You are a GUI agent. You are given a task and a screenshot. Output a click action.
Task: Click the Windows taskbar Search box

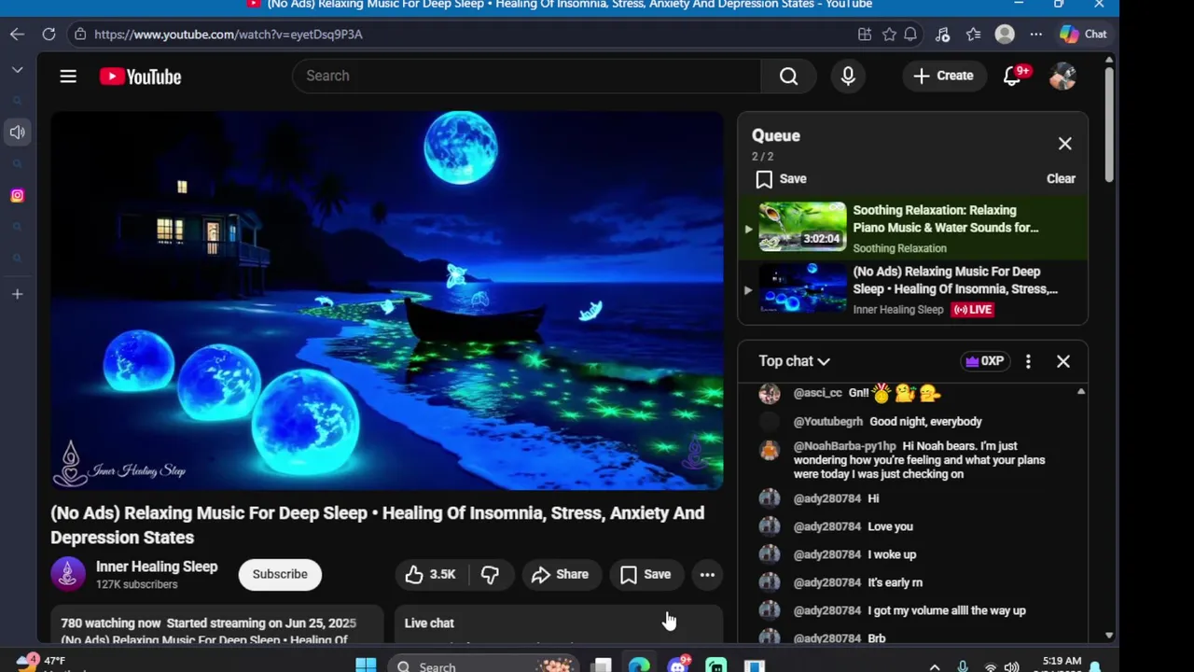481,665
